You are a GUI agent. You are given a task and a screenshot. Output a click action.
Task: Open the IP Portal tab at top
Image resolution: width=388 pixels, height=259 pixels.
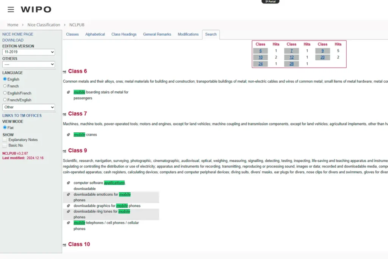click(x=270, y=2)
